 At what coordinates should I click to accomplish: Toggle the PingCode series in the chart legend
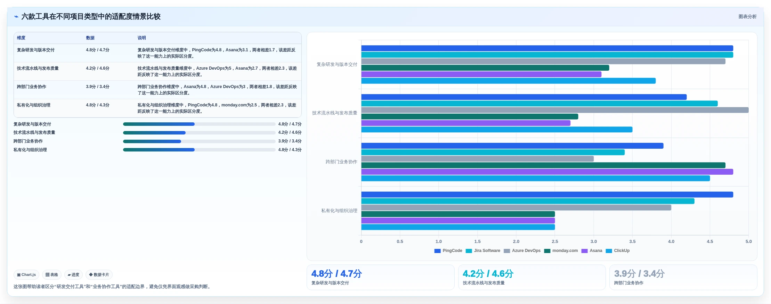pos(448,251)
